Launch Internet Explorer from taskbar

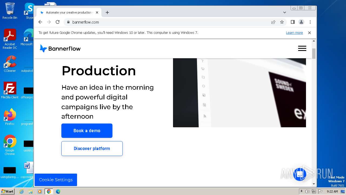tap(22, 191)
